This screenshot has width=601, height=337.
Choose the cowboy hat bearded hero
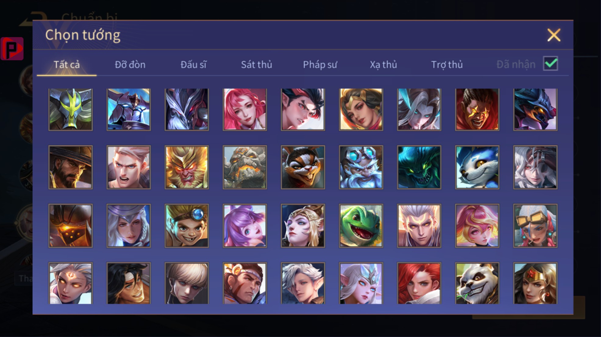70,167
